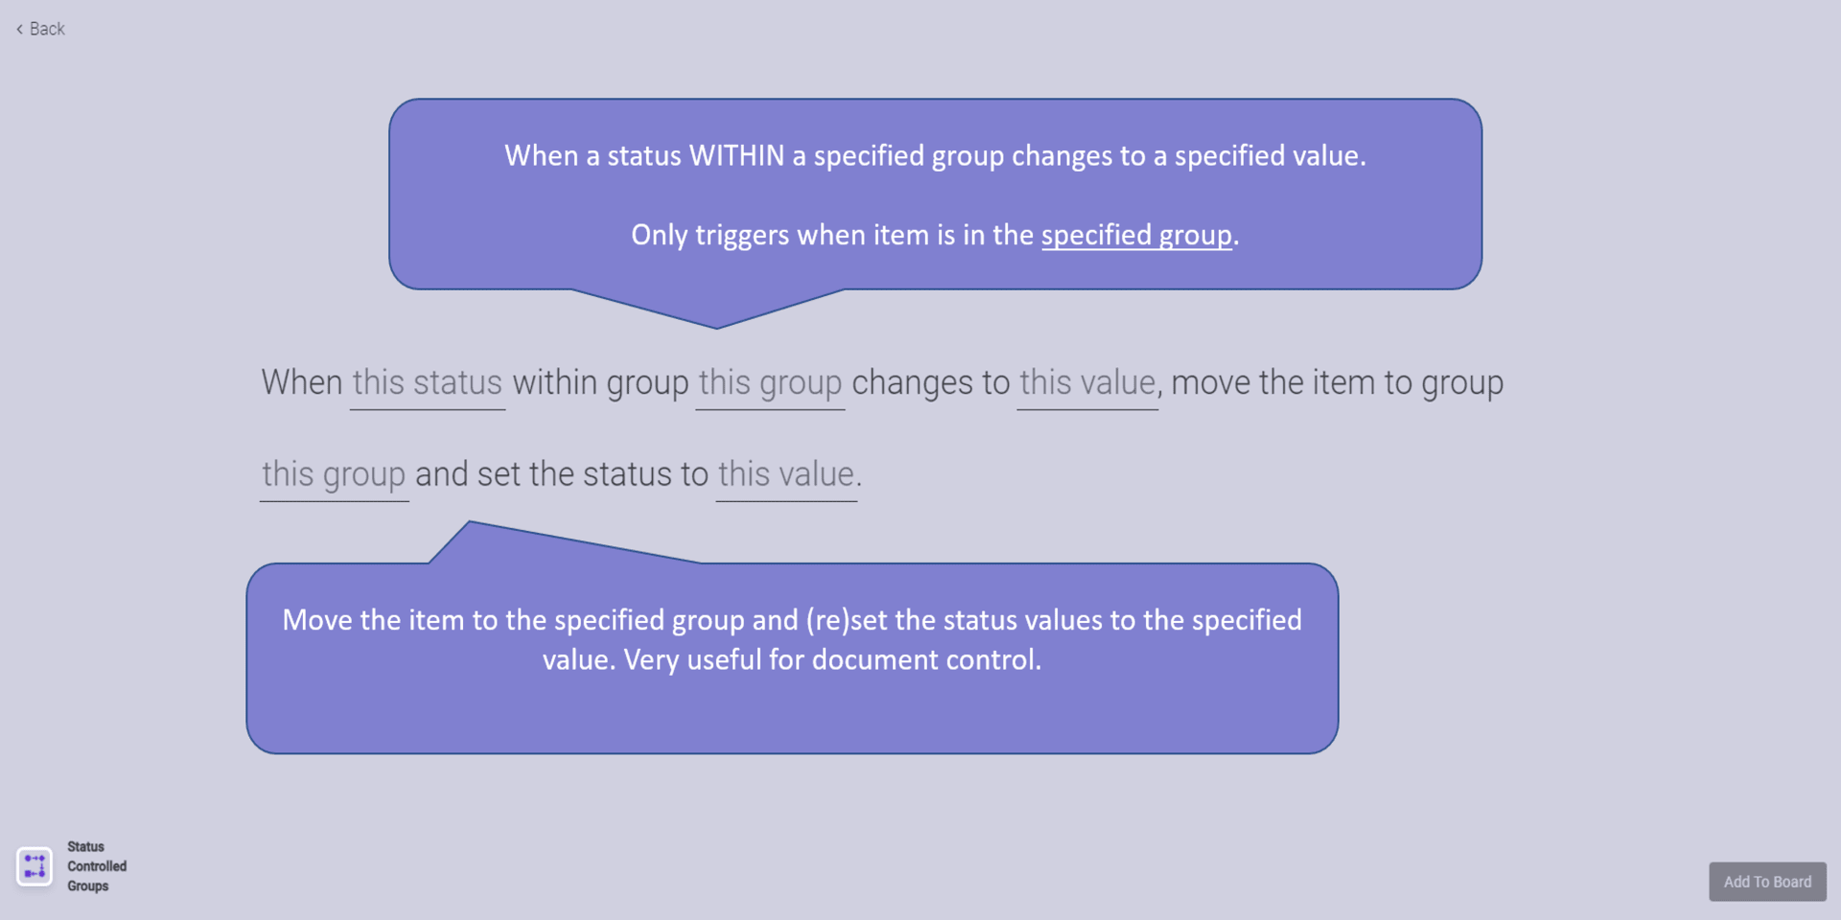Image resolution: width=1841 pixels, height=920 pixels.
Task: Select the first 'this group' field
Action: pos(770,383)
